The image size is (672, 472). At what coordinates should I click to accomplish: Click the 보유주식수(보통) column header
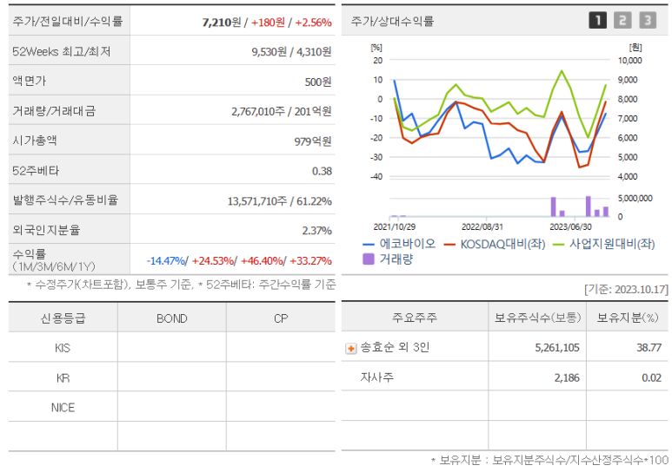537,318
